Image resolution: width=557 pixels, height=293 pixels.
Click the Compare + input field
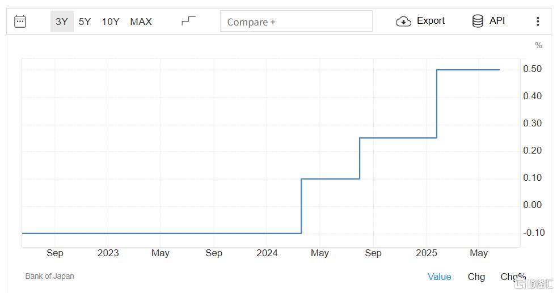[x=296, y=22]
